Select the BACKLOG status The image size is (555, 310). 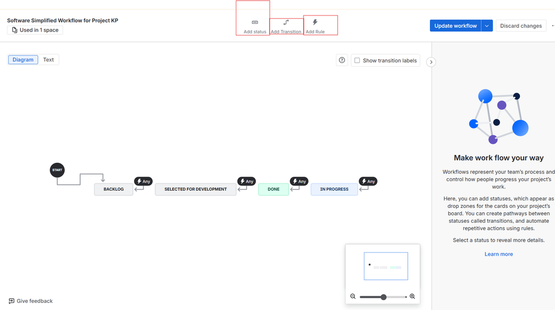point(113,189)
